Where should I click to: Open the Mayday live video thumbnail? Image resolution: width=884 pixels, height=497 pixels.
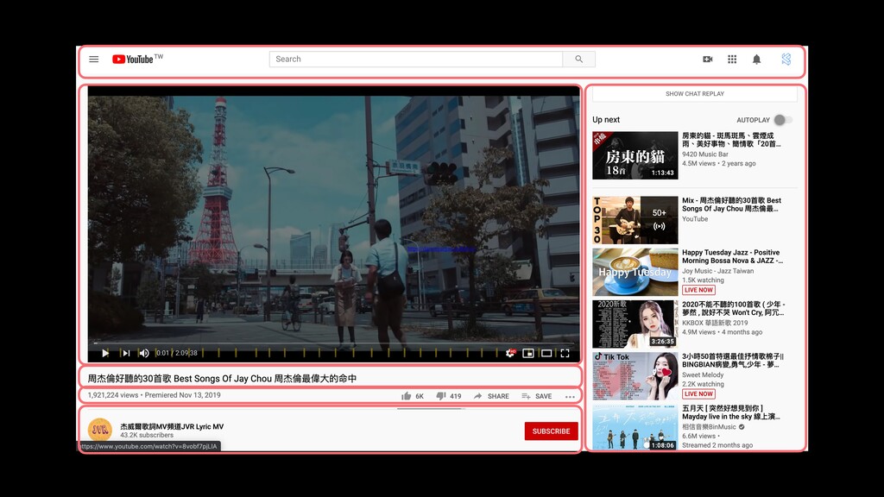point(635,427)
